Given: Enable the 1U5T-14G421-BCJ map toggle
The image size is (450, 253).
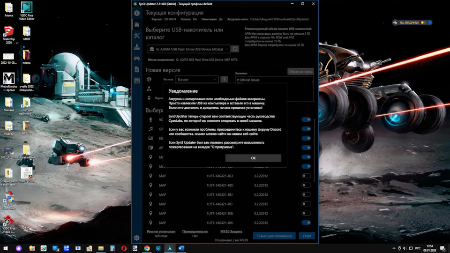Looking at the screenshot, I should point(306,176).
